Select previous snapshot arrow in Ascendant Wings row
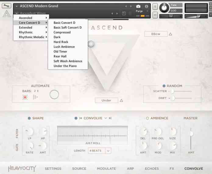212x174 pixels. [x=112, y=13]
